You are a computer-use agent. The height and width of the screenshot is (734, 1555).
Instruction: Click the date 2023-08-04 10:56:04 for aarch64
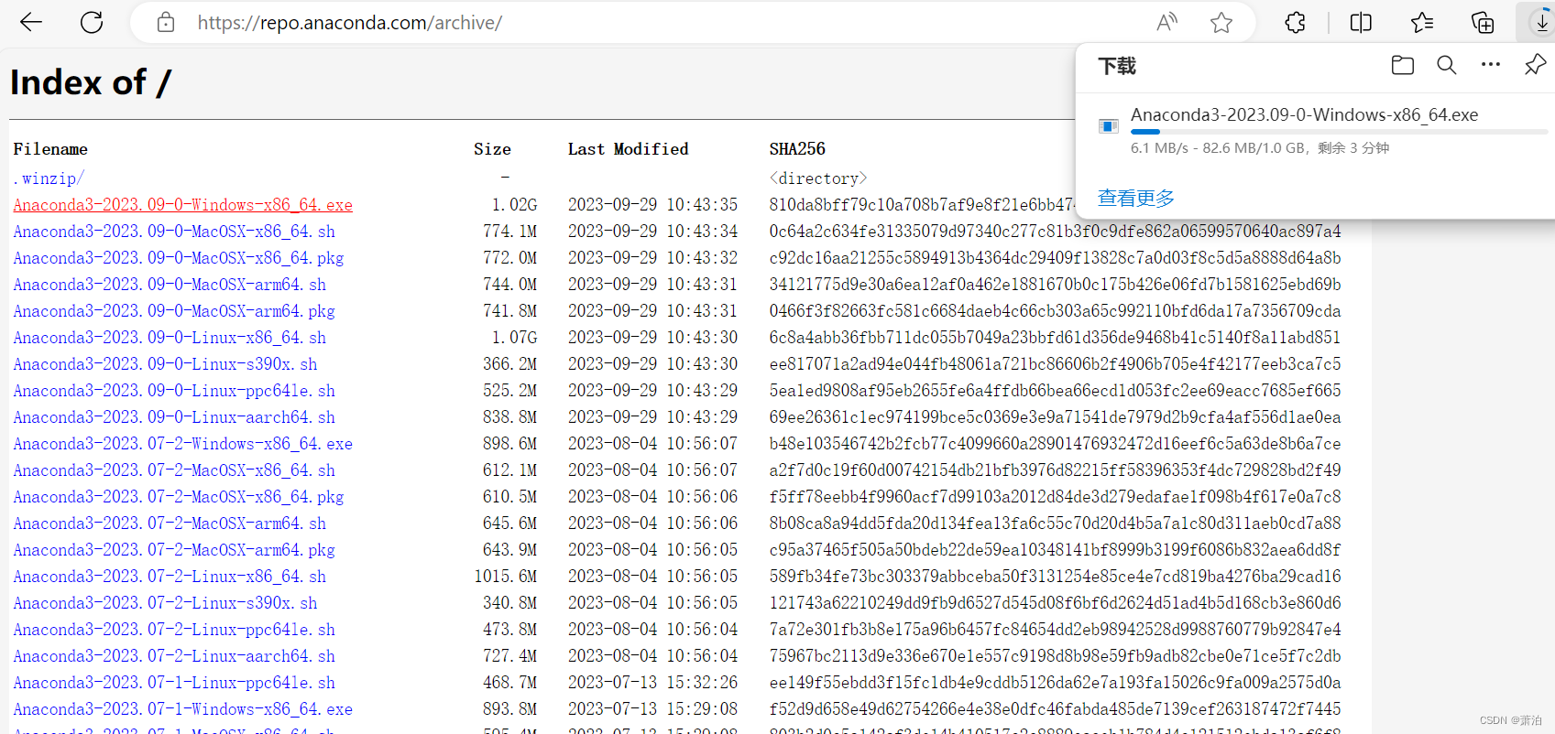point(652,656)
